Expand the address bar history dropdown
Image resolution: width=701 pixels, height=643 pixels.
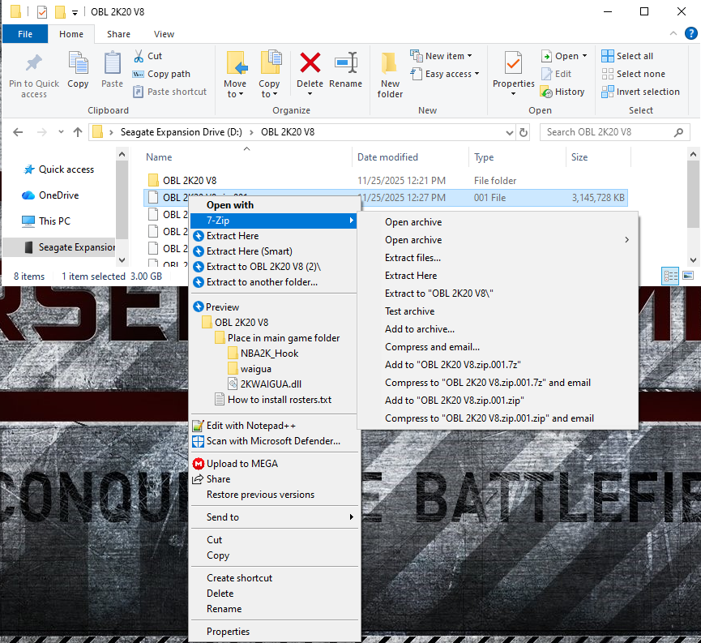coord(509,132)
